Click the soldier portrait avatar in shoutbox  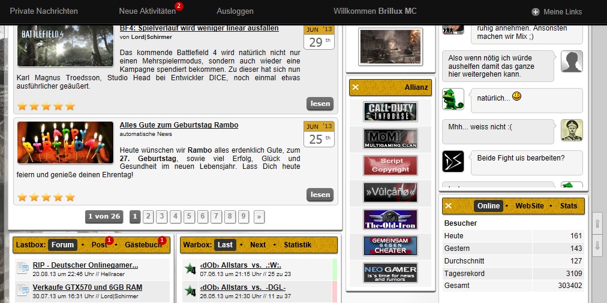point(572,131)
